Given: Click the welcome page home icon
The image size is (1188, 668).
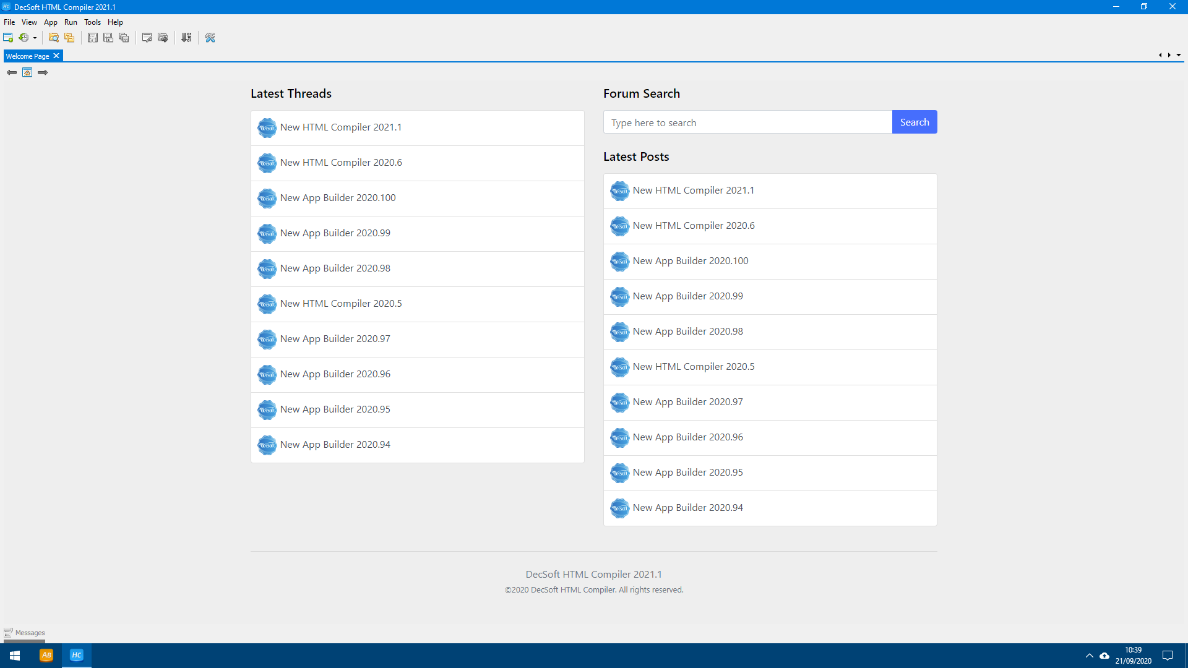Looking at the screenshot, I should [27, 72].
